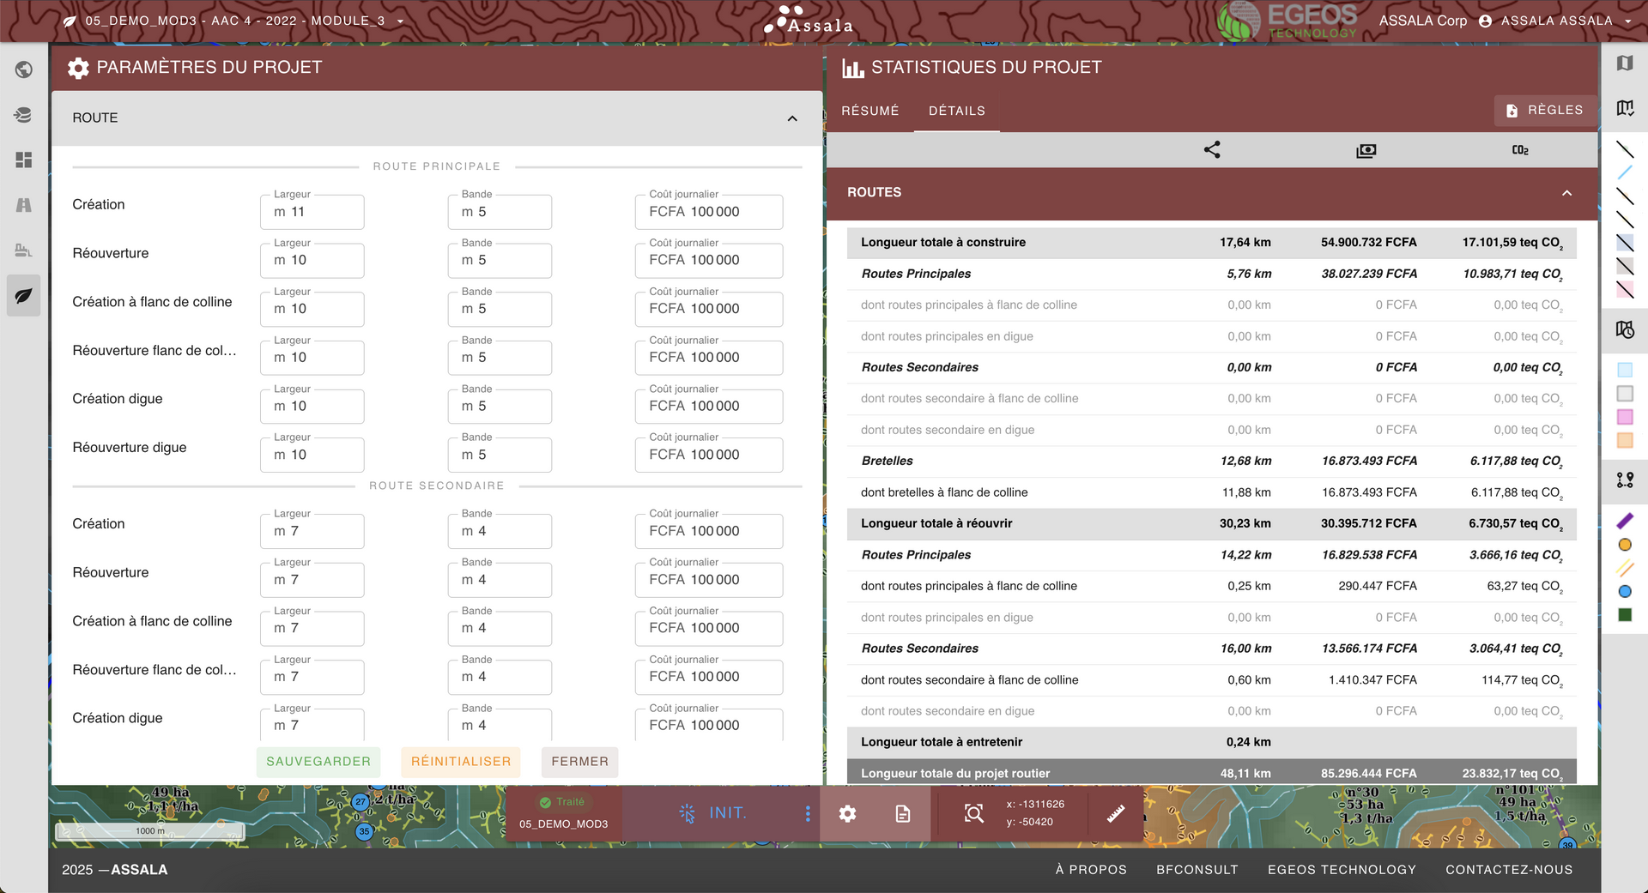Activate the ruler measurement tool
1648x893 pixels.
pos(1116,813)
